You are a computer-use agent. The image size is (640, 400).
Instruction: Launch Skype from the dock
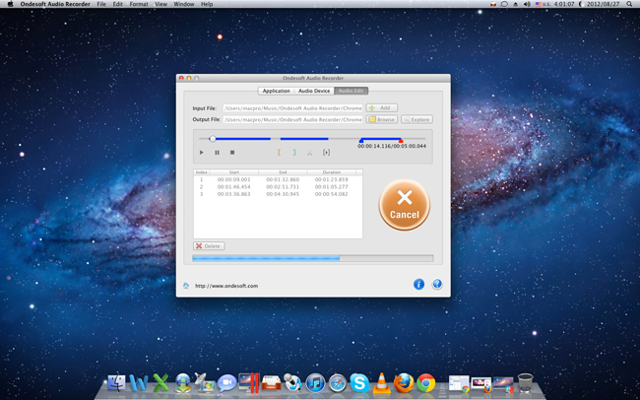coord(359,383)
